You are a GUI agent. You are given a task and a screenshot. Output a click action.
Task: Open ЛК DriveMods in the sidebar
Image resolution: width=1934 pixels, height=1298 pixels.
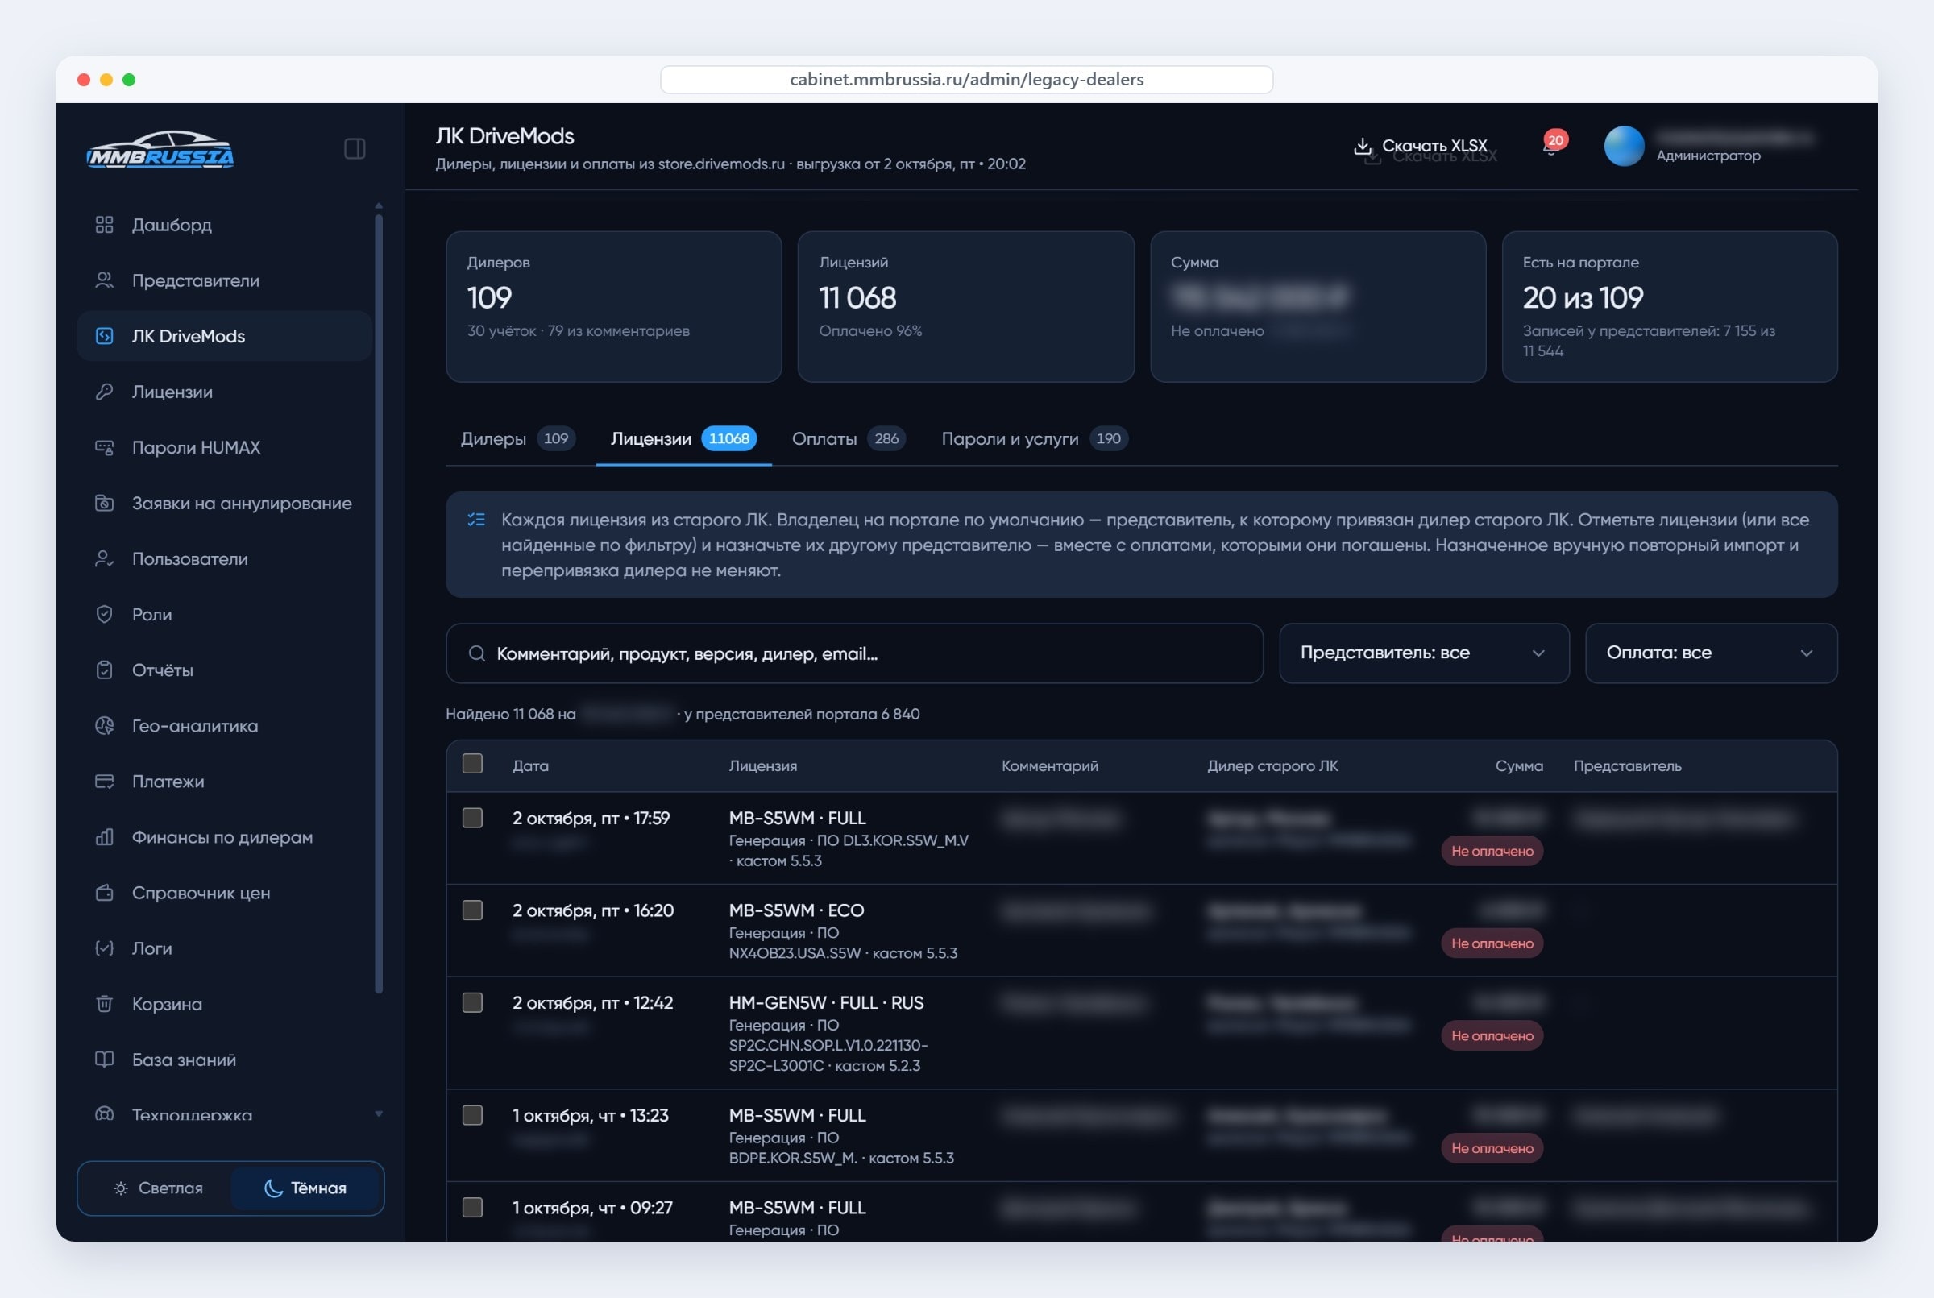click(x=223, y=336)
